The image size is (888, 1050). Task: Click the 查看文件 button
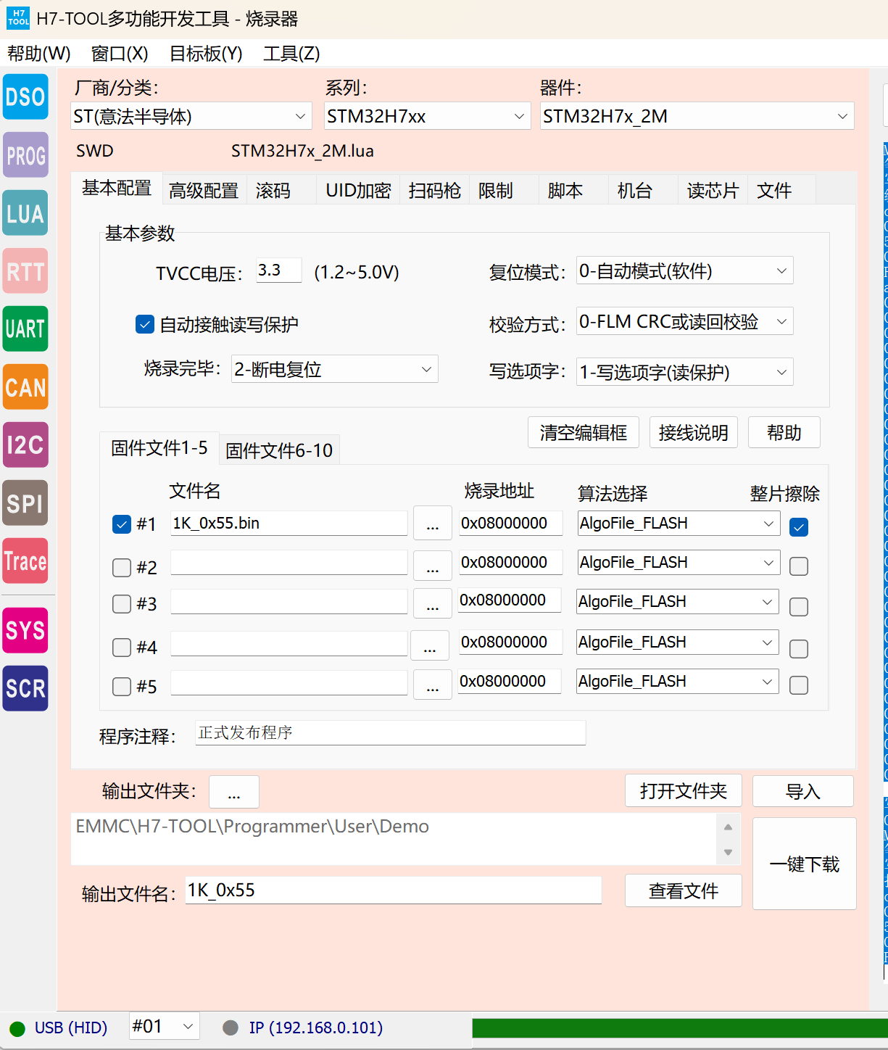click(x=684, y=890)
